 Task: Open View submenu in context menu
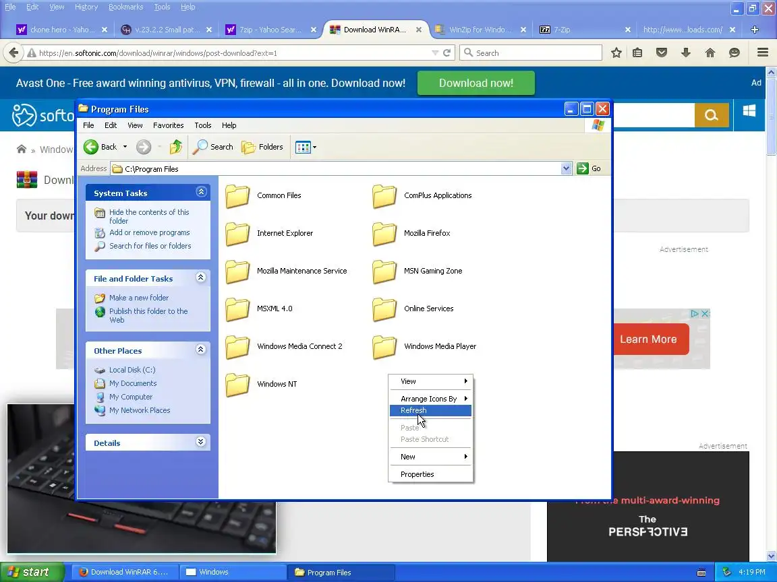(430, 381)
